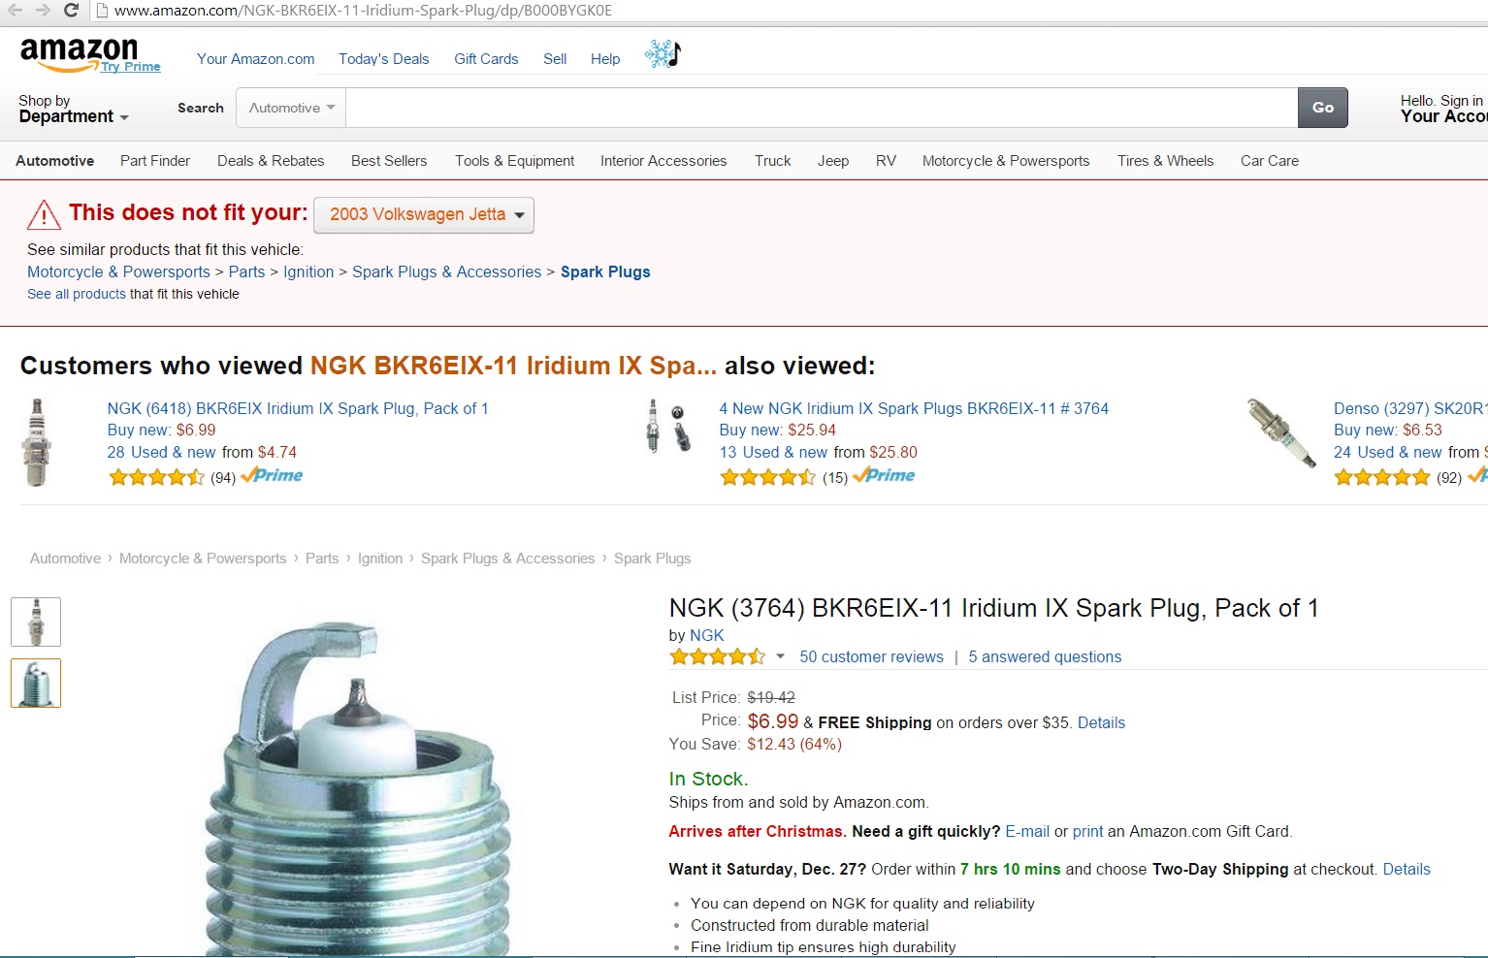The width and height of the screenshot is (1488, 958).
Task: Open the star rating of NGK (6418) listing
Action: [156, 476]
